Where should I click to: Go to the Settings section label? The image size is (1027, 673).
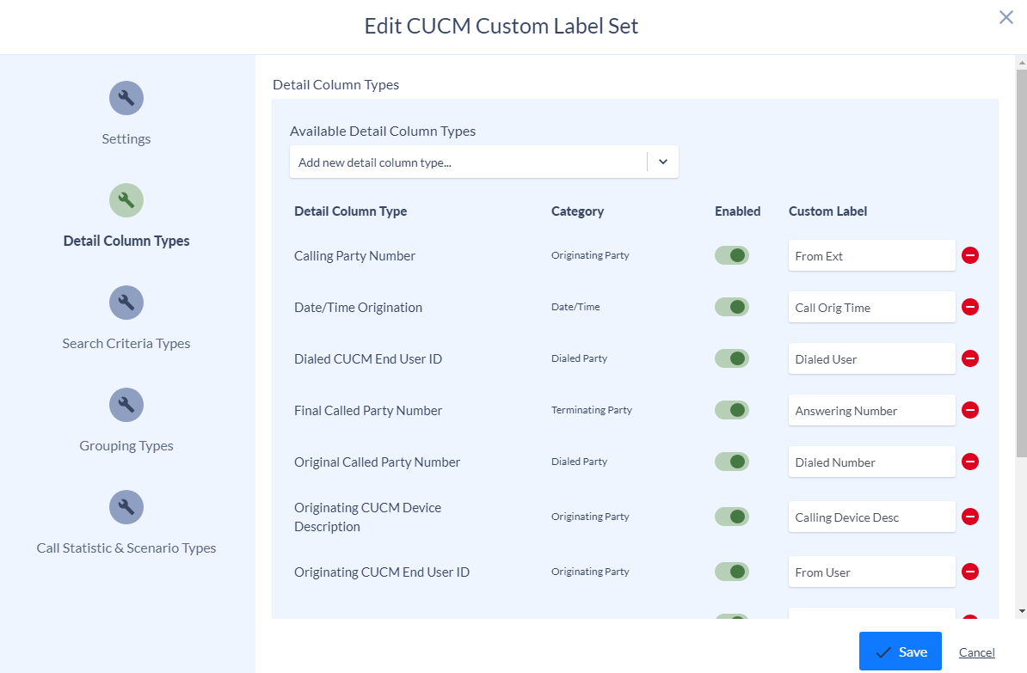point(126,138)
